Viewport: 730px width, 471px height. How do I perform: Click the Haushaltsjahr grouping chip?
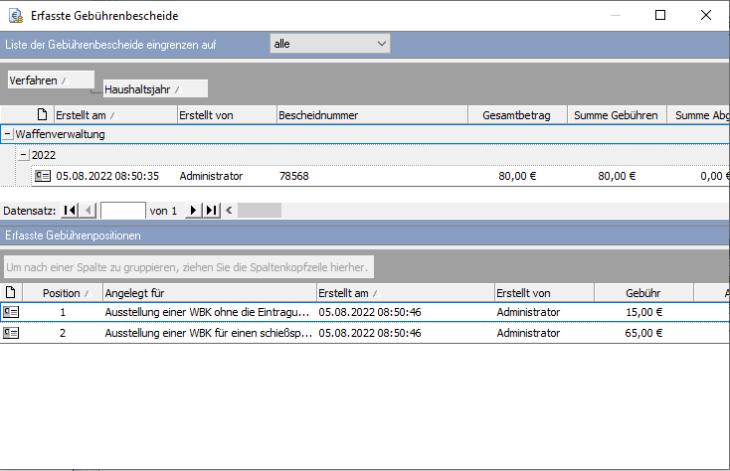[x=154, y=89]
